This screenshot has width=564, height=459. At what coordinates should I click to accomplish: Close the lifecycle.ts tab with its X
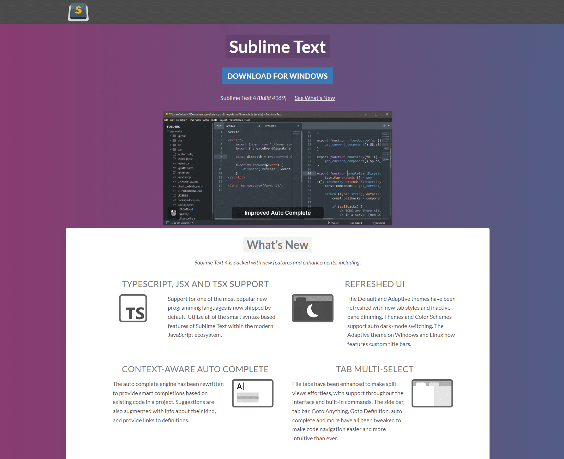[298, 126]
